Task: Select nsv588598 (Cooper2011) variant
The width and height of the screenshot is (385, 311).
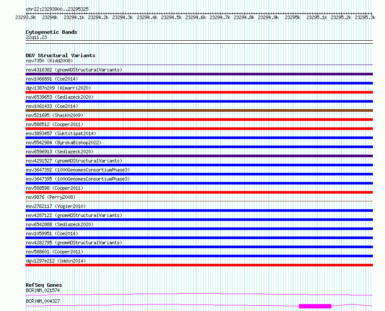Action: 55,188
